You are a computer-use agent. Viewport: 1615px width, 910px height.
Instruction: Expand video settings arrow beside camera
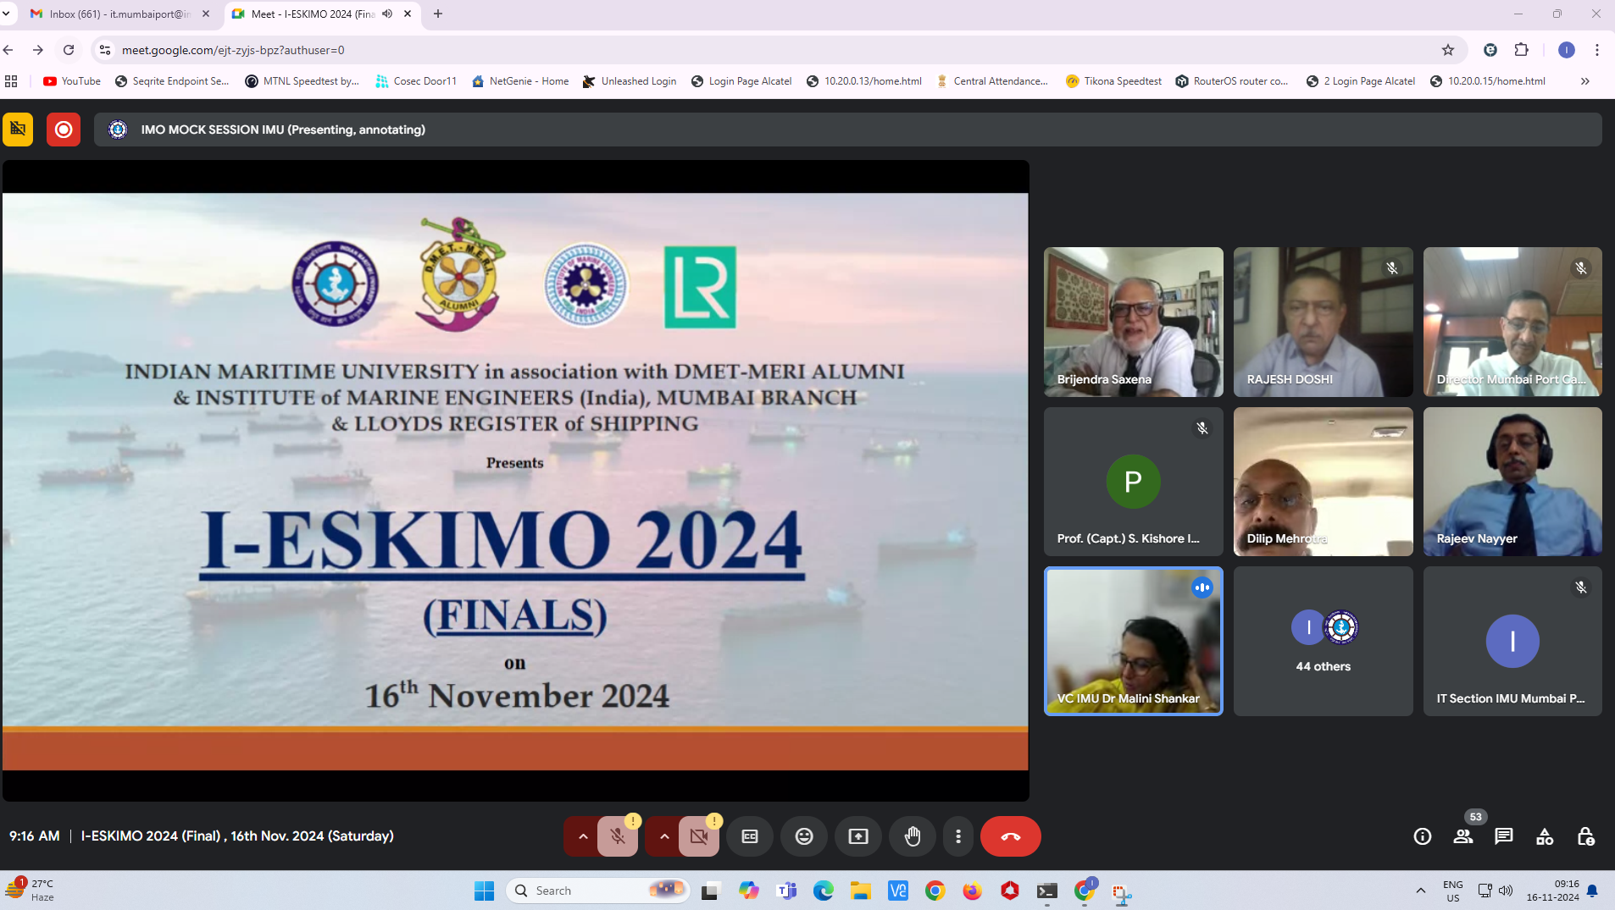pos(664,836)
